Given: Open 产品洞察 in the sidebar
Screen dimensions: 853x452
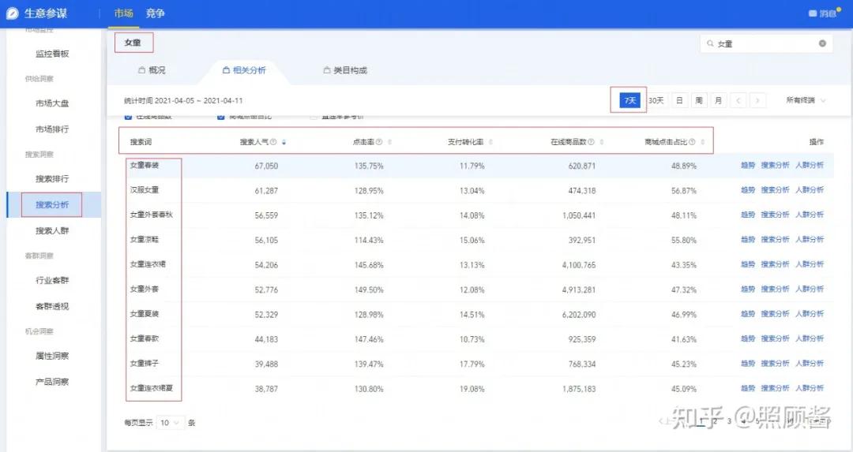Looking at the screenshot, I should click(x=52, y=382).
